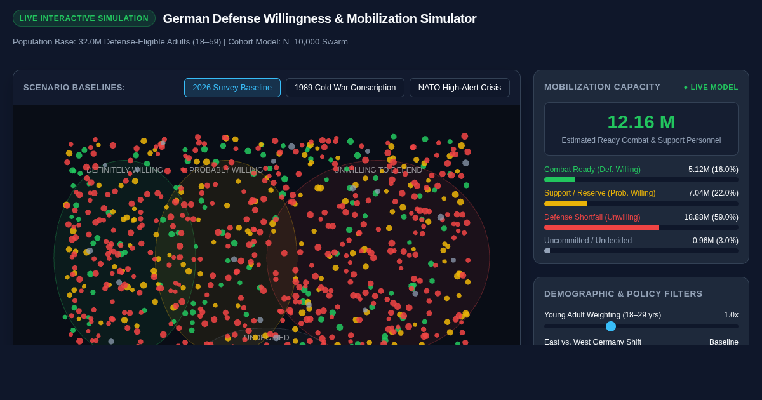Click the simulator page title
Viewport: 762px width, 400px height.
click(x=319, y=18)
